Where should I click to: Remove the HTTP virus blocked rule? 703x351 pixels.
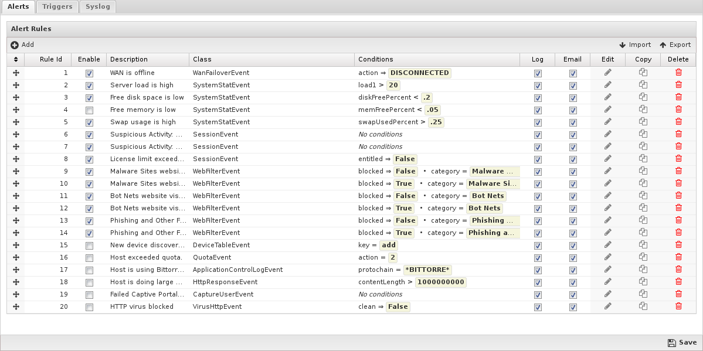pyautogui.click(x=678, y=306)
